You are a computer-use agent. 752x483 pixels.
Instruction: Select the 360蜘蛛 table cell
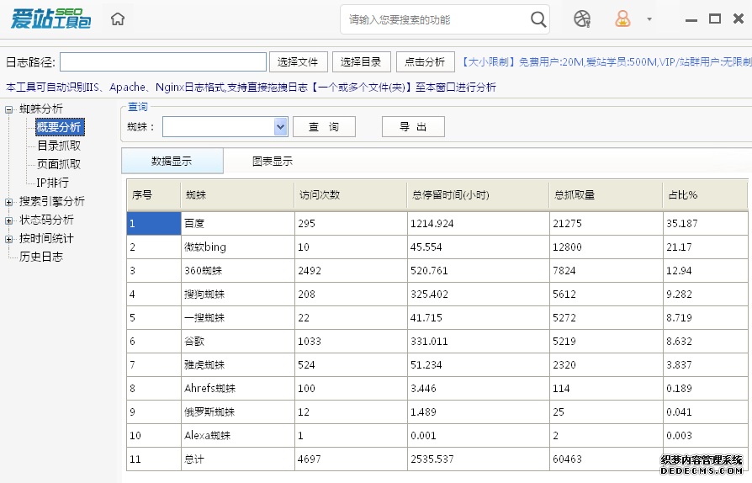click(x=238, y=270)
